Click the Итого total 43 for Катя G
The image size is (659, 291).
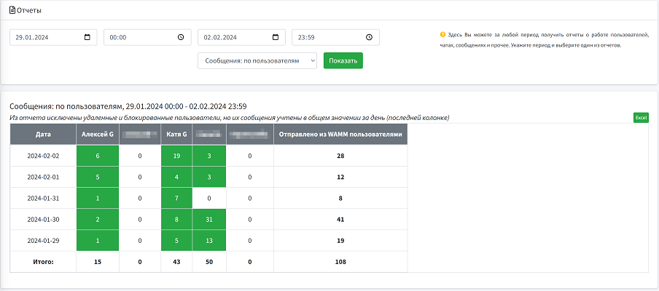(x=176, y=262)
